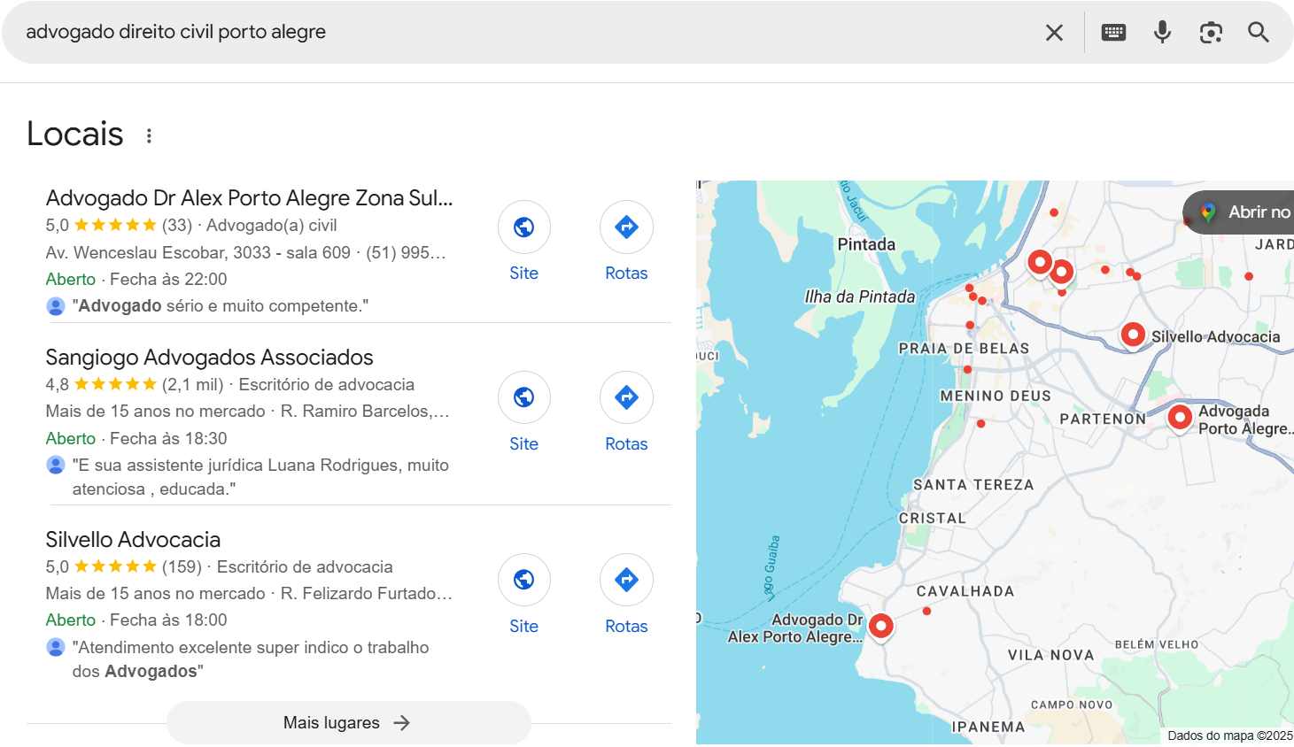
Task: Click the Mais lugares button
Action: 348,723
